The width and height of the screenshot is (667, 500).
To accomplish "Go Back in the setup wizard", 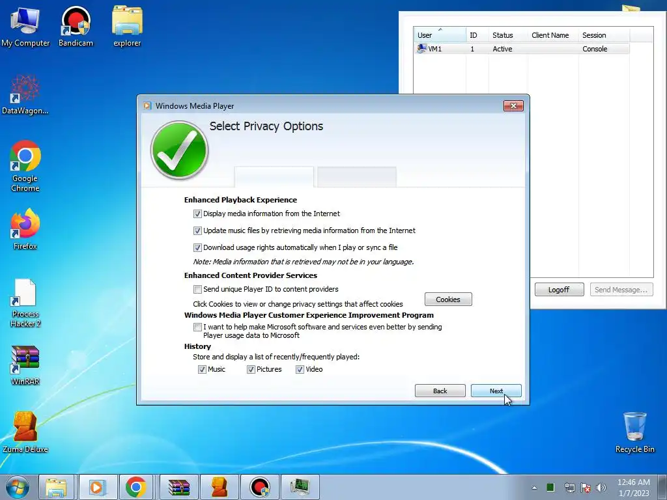I will (440, 391).
